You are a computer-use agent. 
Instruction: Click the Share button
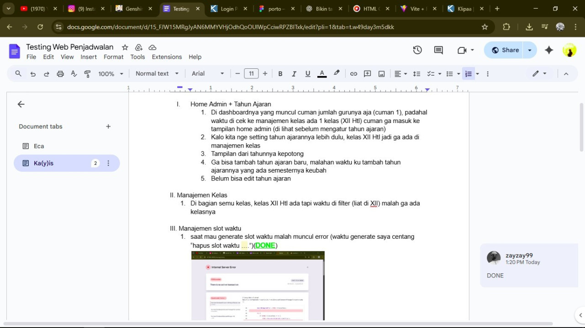click(504, 50)
